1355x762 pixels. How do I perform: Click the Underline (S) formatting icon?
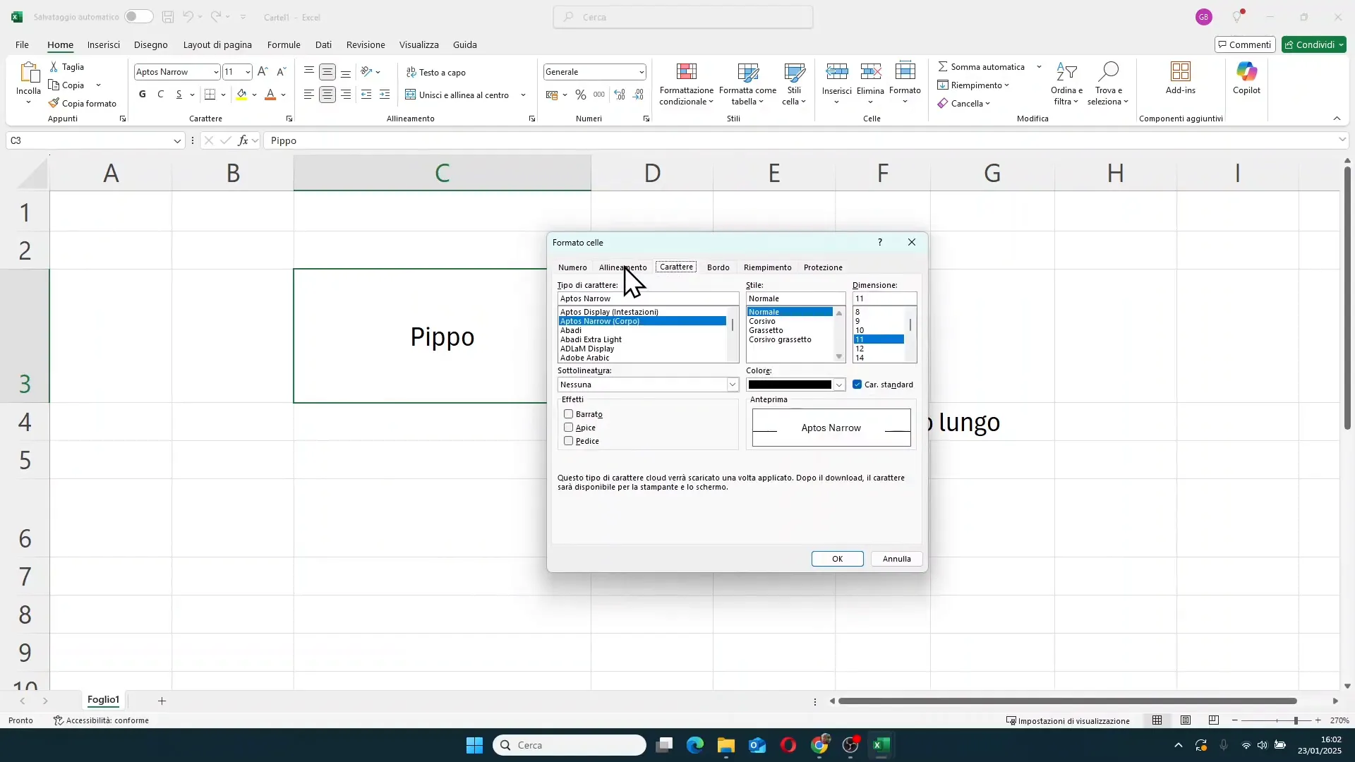pos(179,95)
